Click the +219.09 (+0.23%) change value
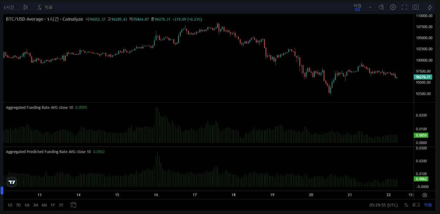This screenshot has width=440, height=214. 187,19
